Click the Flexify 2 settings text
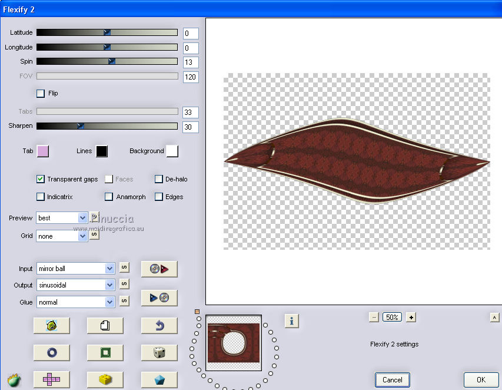Image resolution: width=502 pixels, height=390 pixels. click(x=394, y=344)
